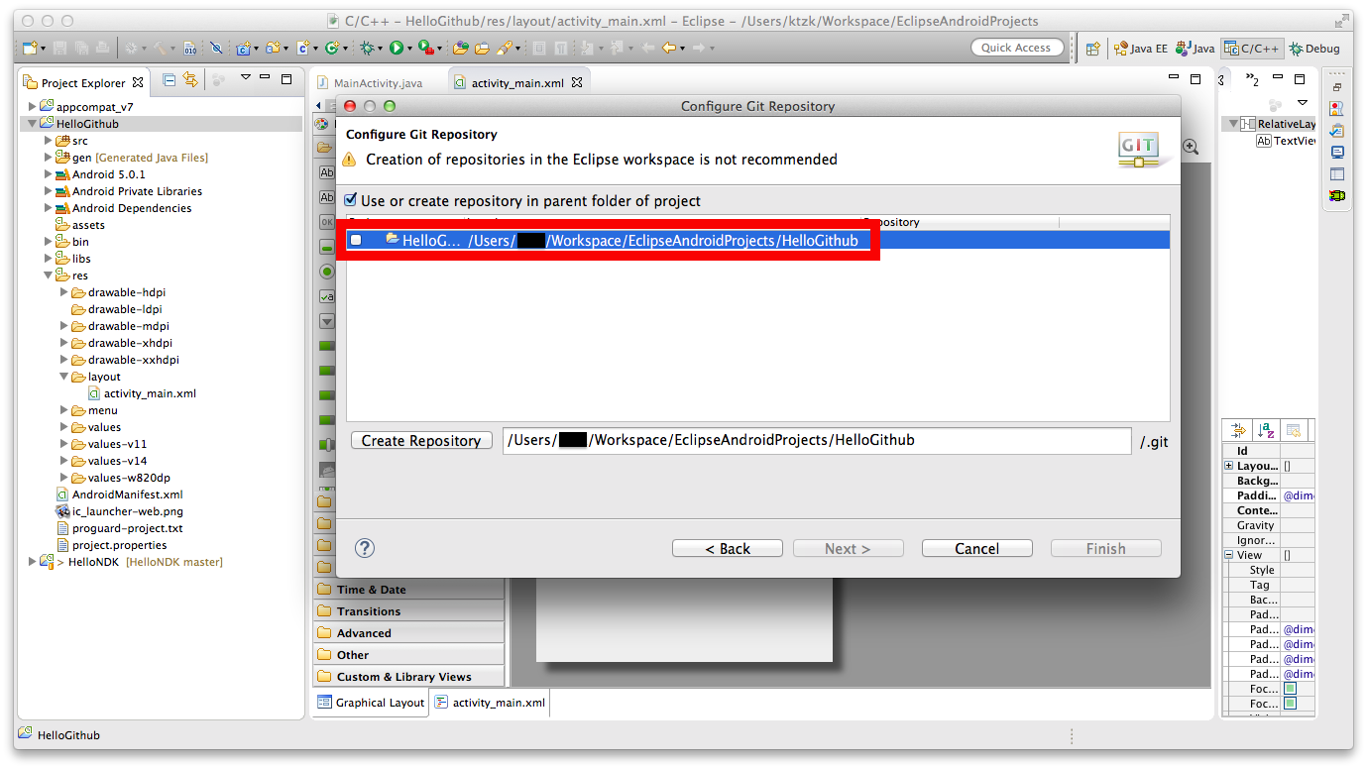
Task: Expand the values-v11 folder
Action: (x=63, y=444)
